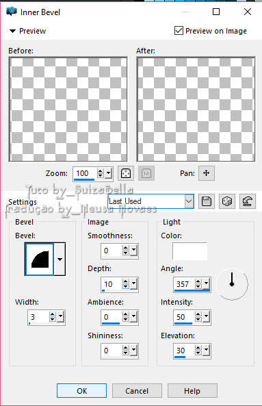262x406 pixels.
Task: Click the reset to default icon
Action: (x=247, y=201)
